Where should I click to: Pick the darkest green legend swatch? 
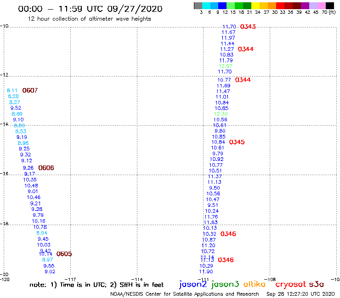[x=247, y=6]
